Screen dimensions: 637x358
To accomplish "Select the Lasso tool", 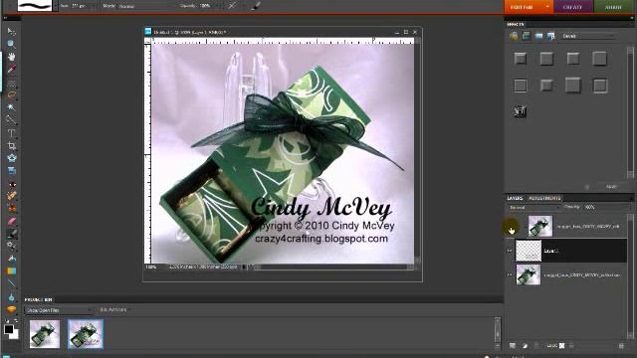I will [11, 95].
